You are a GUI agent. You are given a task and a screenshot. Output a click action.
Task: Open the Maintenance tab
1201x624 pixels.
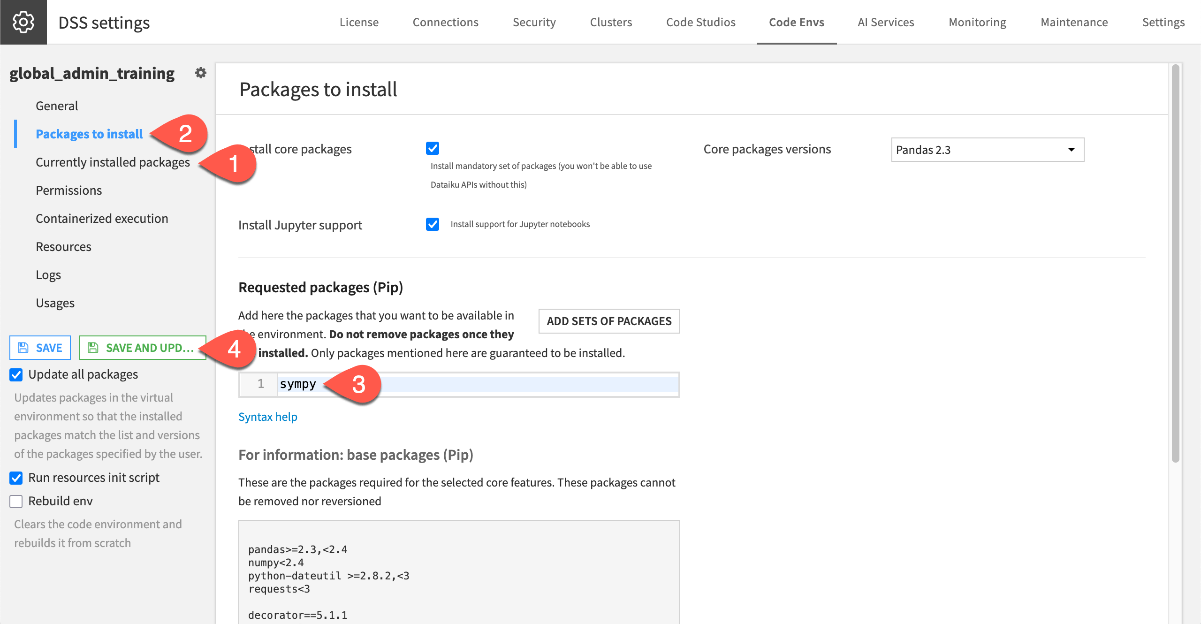(x=1074, y=22)
